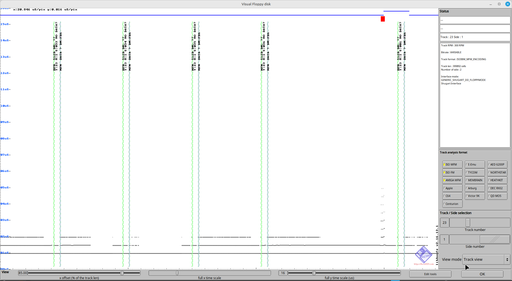Enable the DEC RX02 track format
The width and height of the screenshot is (512, 281).
[497, 188]
